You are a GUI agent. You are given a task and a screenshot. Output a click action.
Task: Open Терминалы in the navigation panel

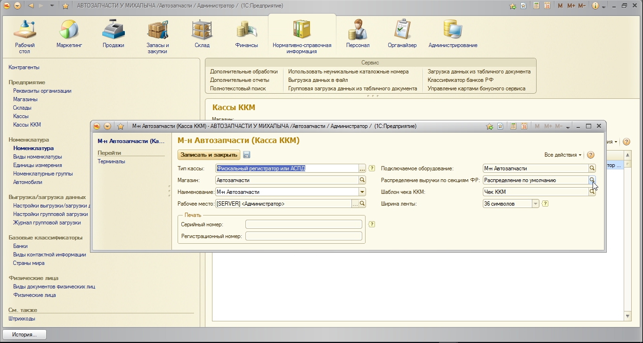pos(111,161)
